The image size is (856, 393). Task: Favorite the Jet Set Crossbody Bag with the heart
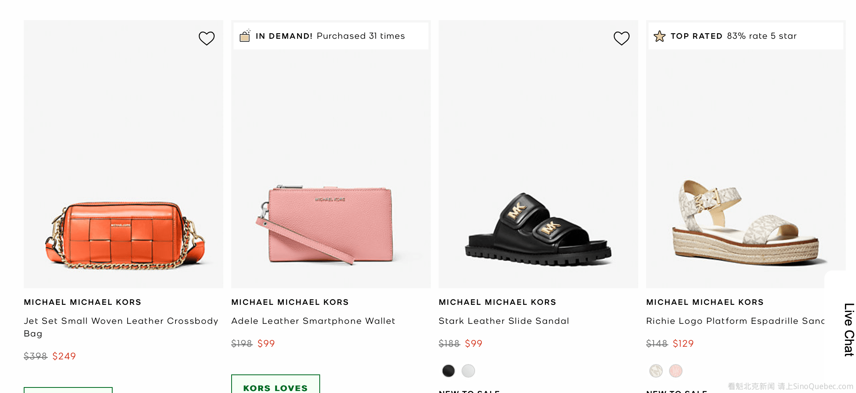(206, 38)
